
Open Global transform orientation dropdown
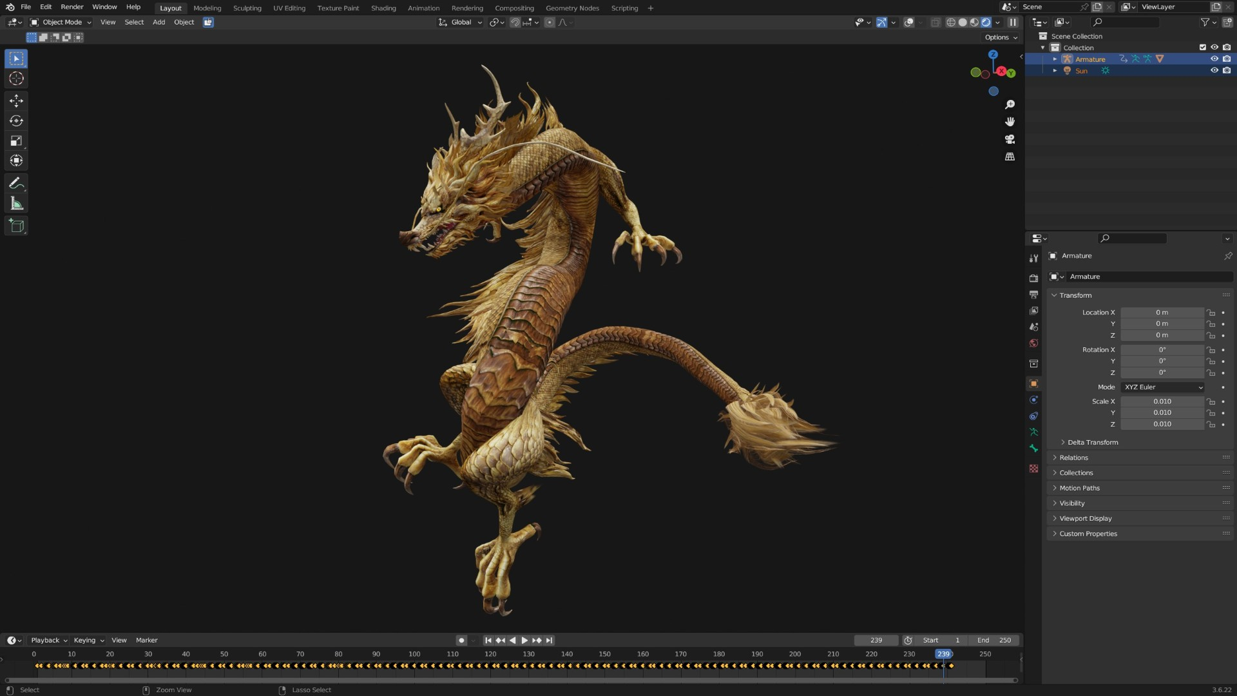point(460,22)
